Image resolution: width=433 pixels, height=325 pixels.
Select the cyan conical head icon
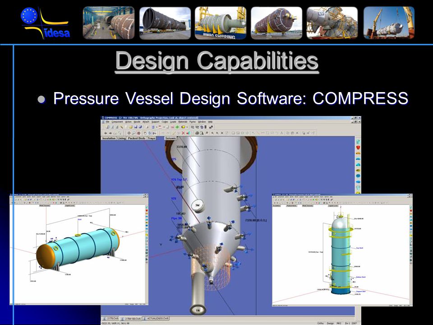[x=358, y=164]
